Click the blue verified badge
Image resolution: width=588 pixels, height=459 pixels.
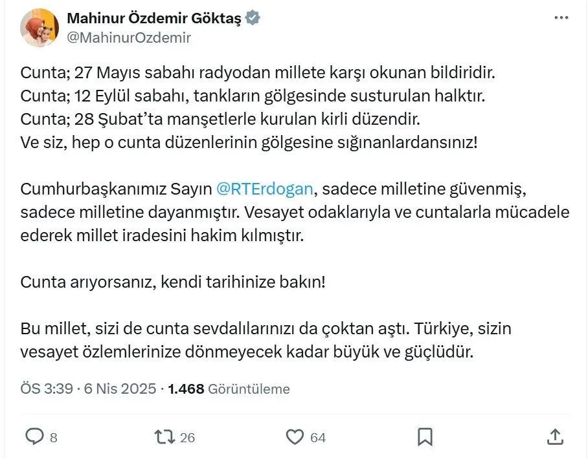click(x=253, y=19)
